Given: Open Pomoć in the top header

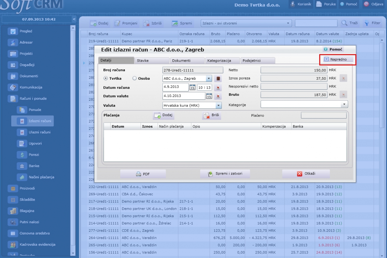Looking at the screenshot, I should pyautogui.click(x=349, y=4).
